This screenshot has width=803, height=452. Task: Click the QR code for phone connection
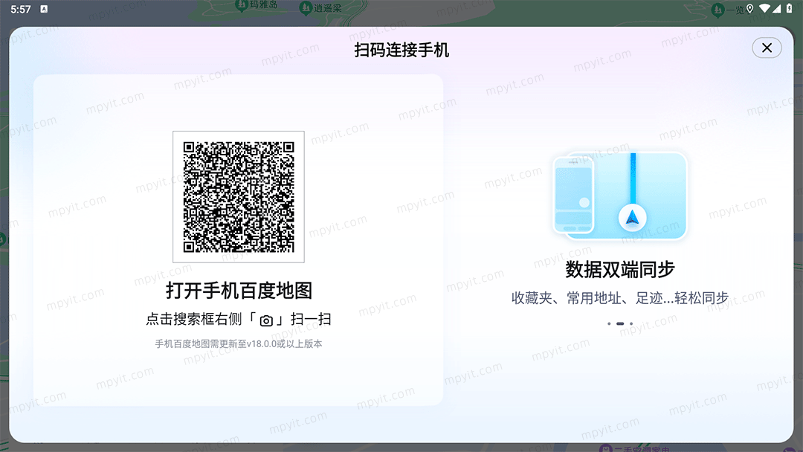(x=239, y=197)
